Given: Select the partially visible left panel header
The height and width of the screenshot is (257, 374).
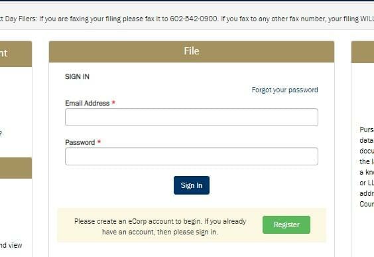Looking at the screenshot, I should (16, 54).
